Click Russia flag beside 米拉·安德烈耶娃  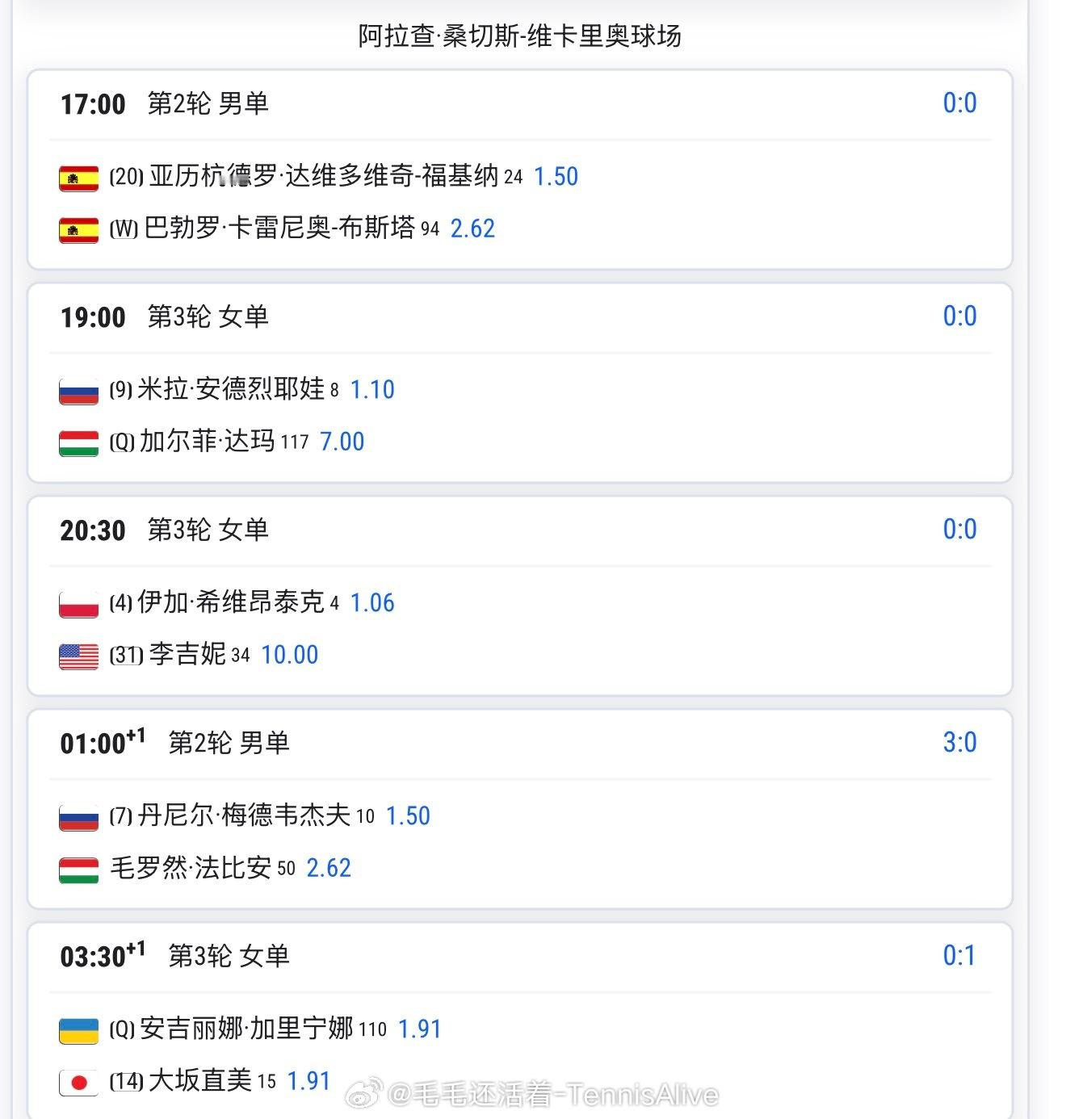coord(78,392)
